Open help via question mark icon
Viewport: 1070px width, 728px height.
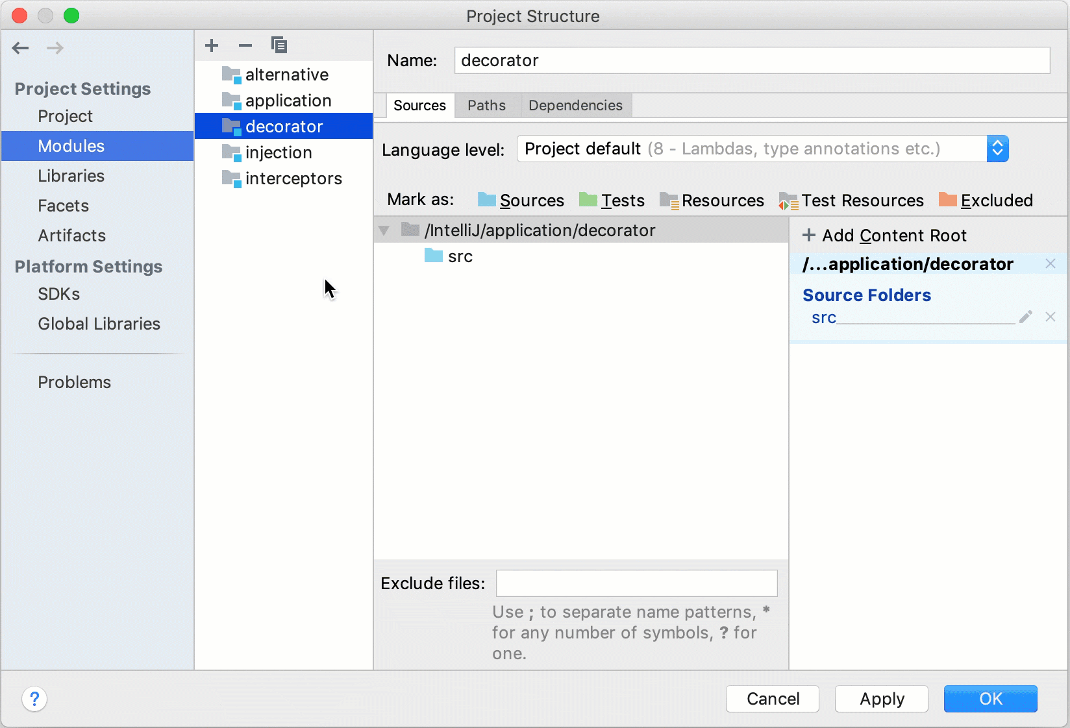34,699
